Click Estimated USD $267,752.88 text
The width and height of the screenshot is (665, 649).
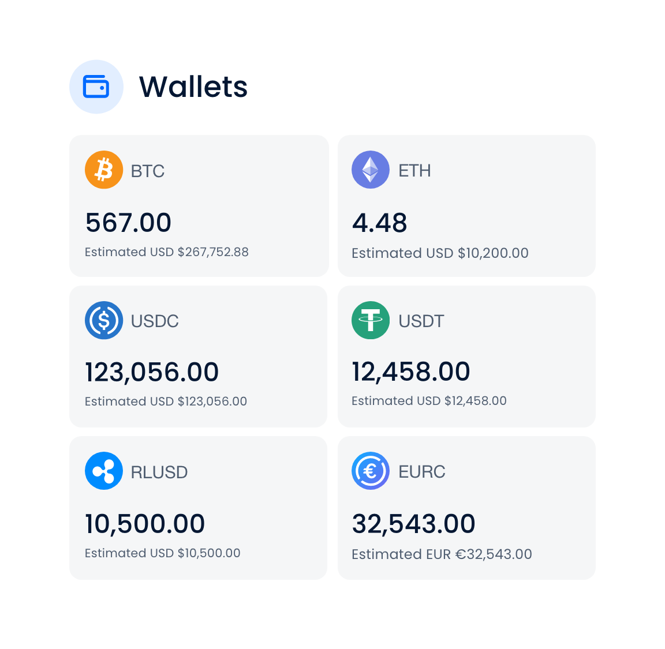[167, 252]
